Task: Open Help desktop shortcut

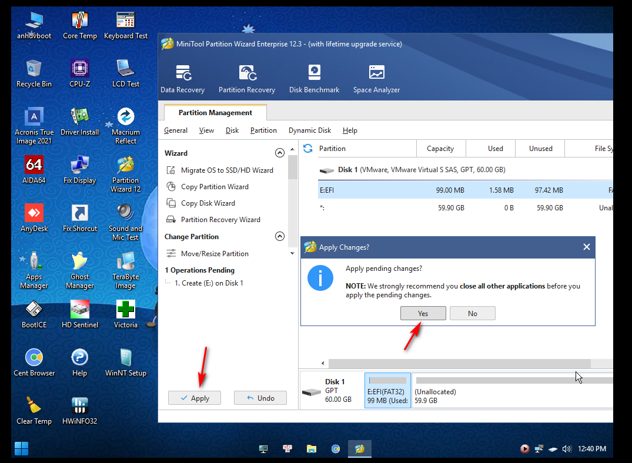Action: click(x=80, y=363)
